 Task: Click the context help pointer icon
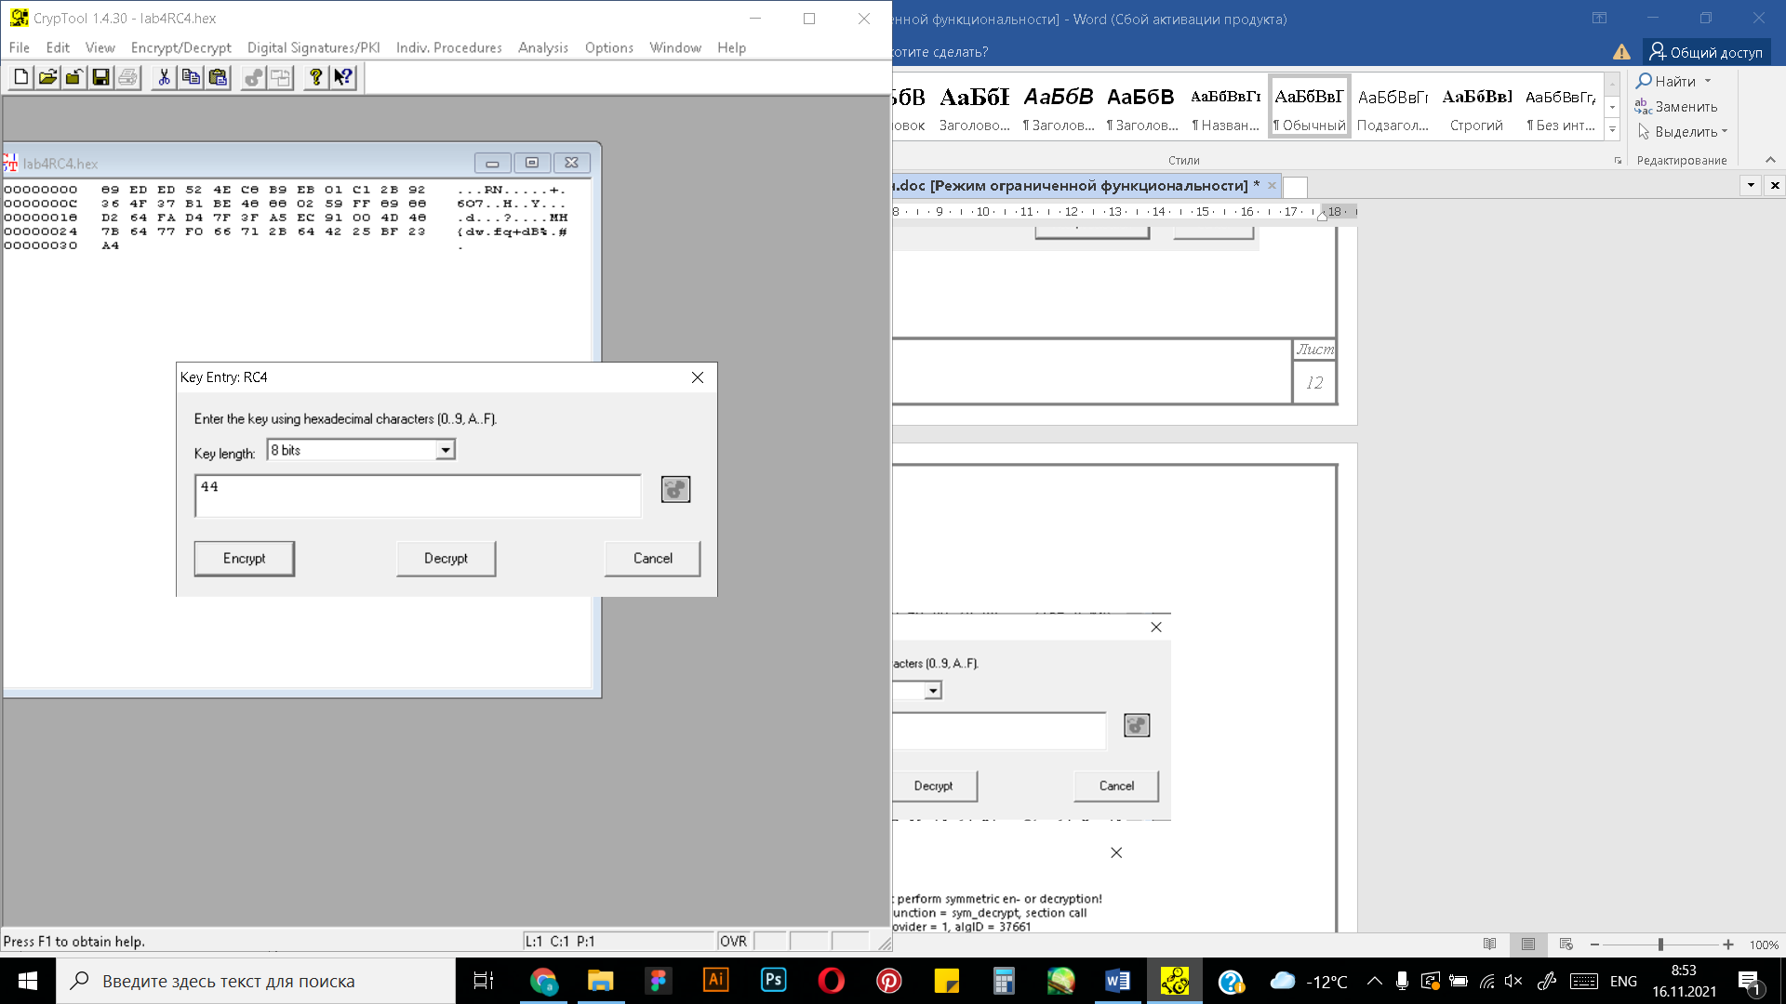342,77
